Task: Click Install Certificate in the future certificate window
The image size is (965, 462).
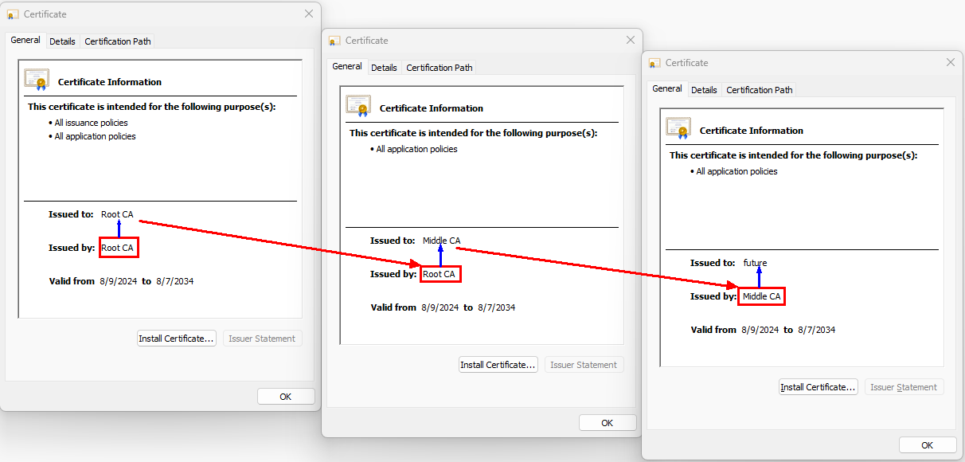Action: click(x=818, y=387)
